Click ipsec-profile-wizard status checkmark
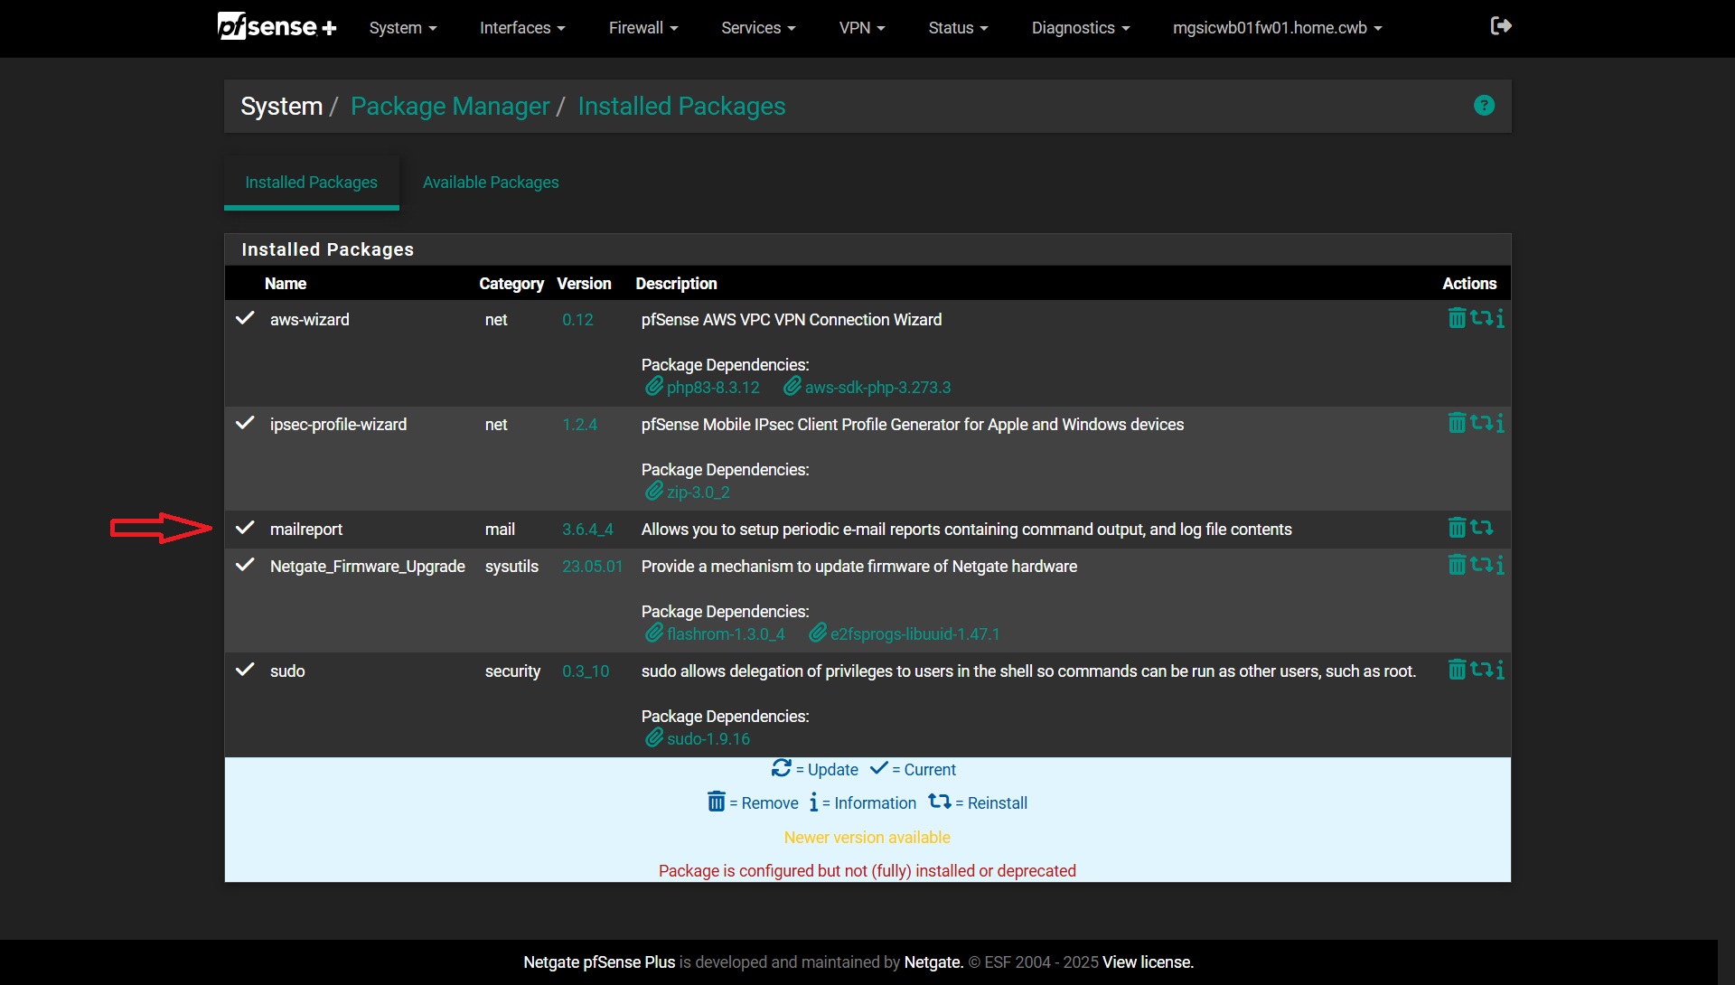 point(245,423)
